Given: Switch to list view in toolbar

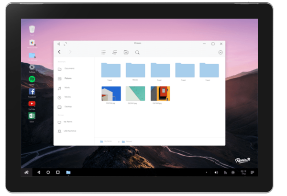Looking at the screenshot, I should point(103,52).
